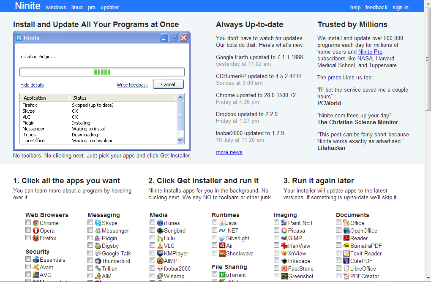Click the page vertical scrollbar thumb
This screenshot has height=282, width=431.
428,59
